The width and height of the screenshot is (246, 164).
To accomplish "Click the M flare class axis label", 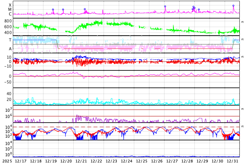I will click(10, 9).
